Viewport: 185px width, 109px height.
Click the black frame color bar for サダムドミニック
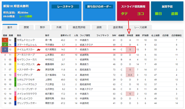(15, 40)
